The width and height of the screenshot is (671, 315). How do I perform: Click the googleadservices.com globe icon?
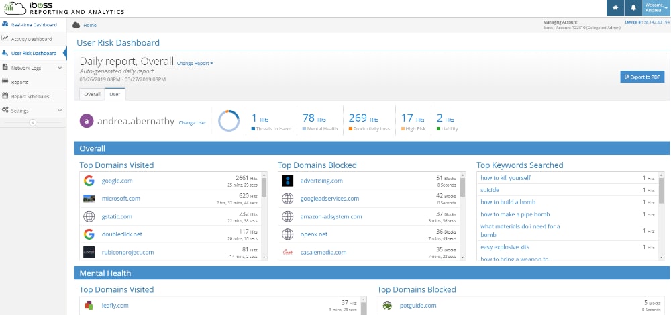pos(288,199)
